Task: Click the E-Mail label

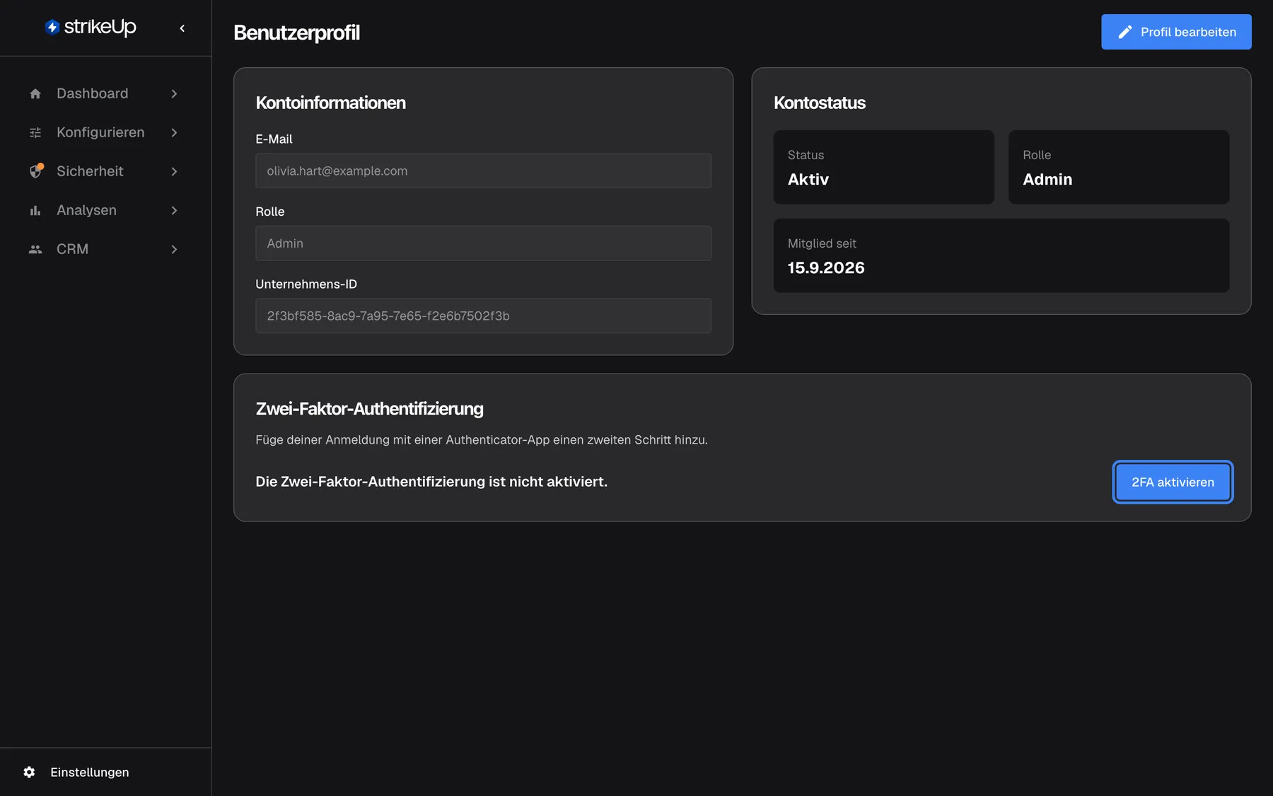Action: [x=274, y=139]
